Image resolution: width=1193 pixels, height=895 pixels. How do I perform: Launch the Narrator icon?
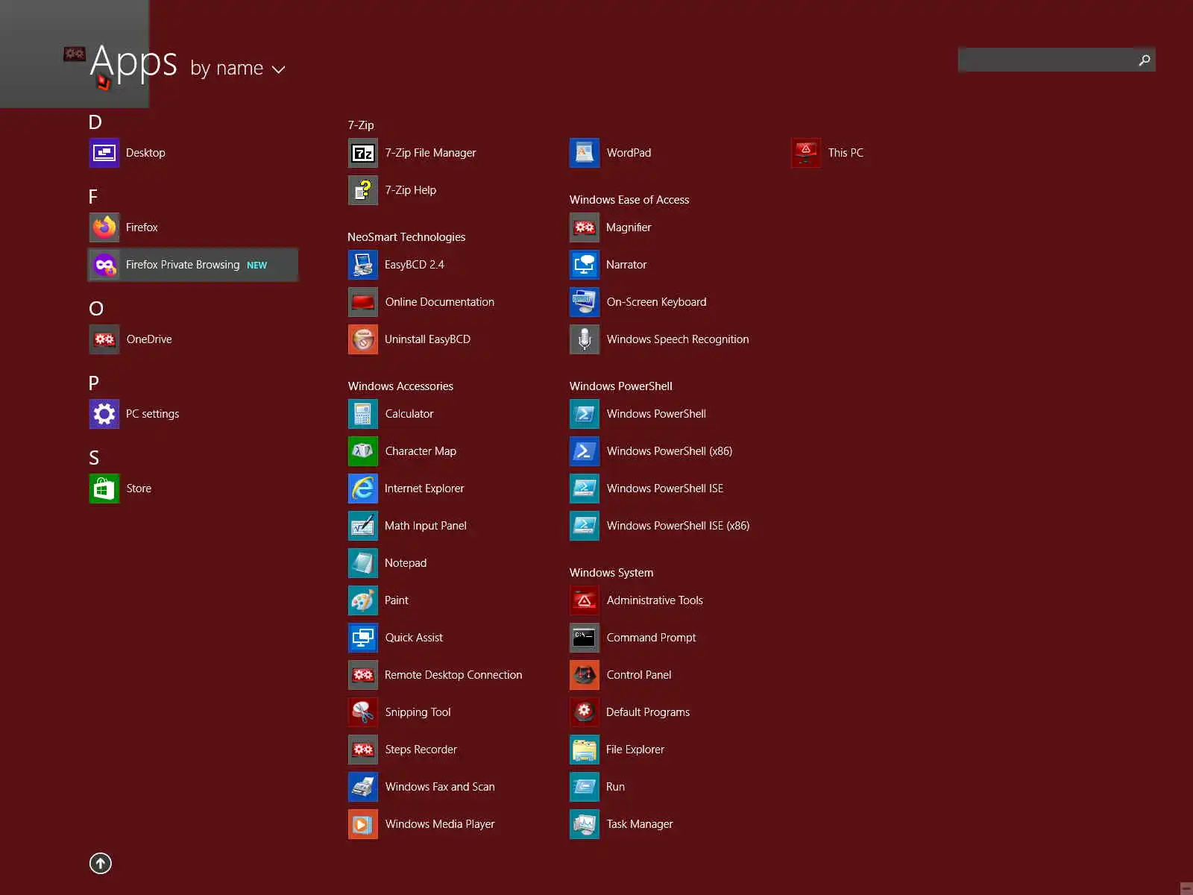(x=585, y=265)
